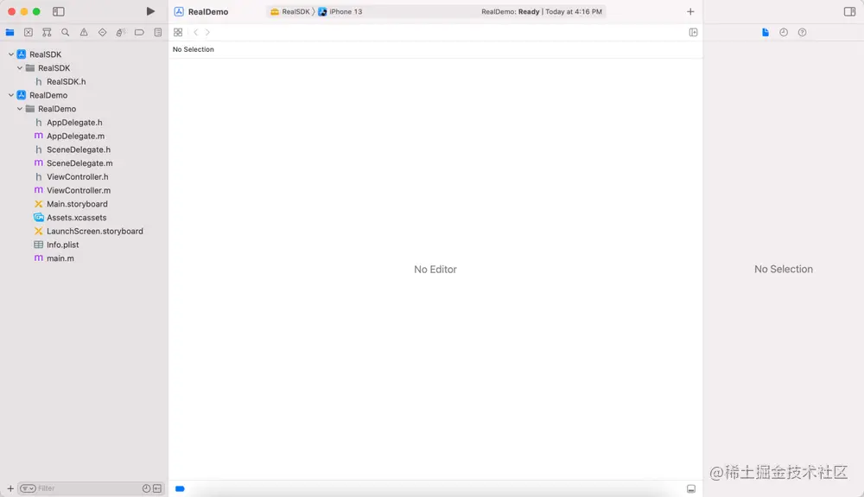
Task: Open the filter options dropdown icon
Action: (28, 488)
